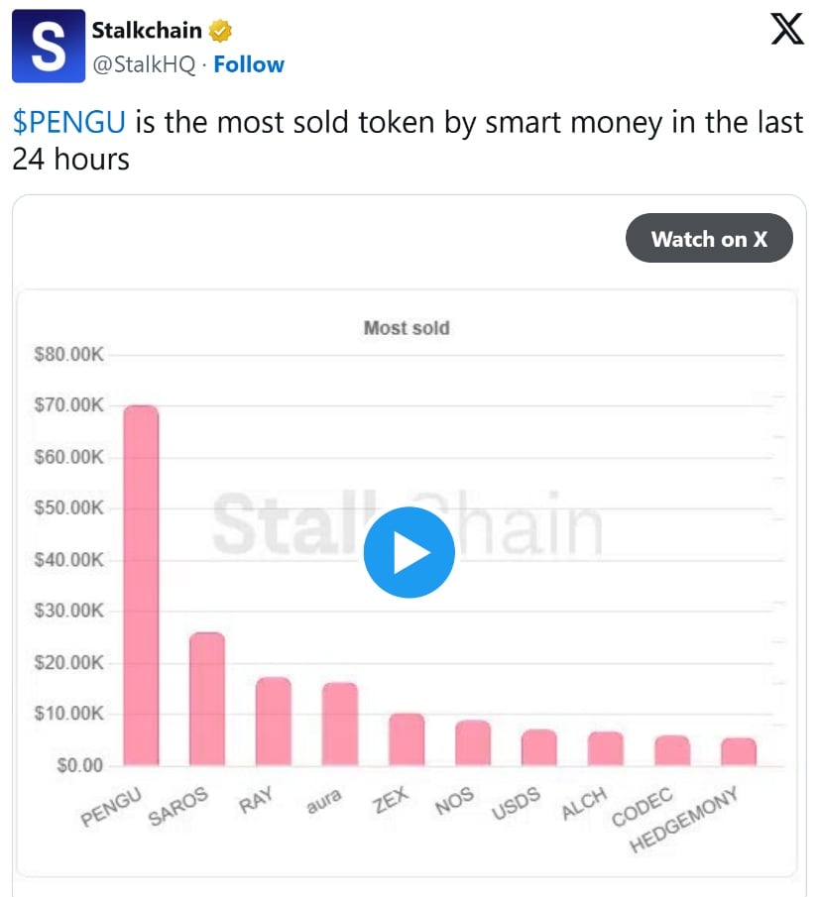
Task: Click the ZEX bar in chart
Action: 407,739
